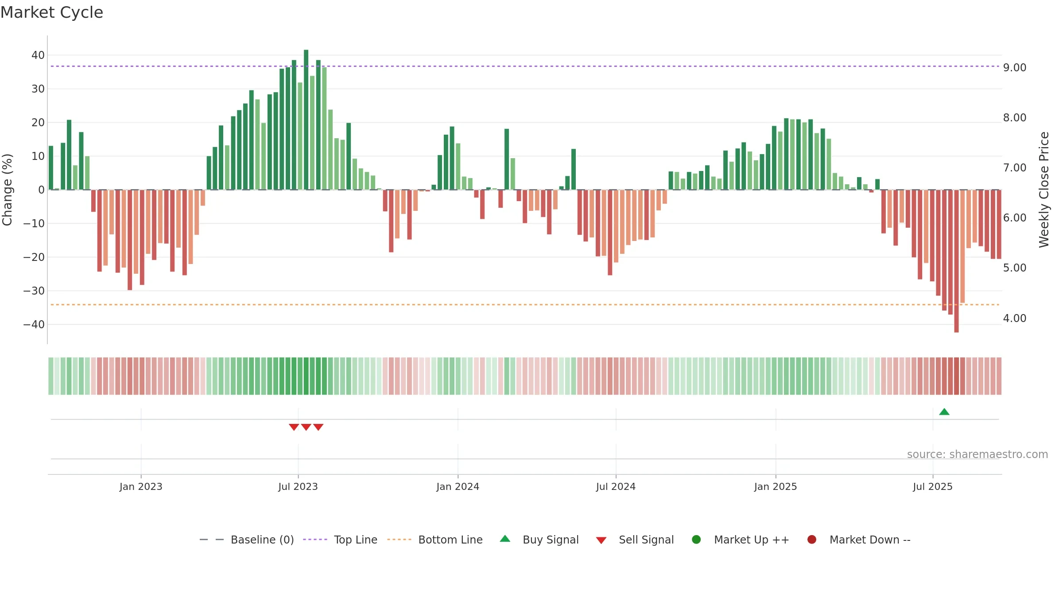The image size is (1063, 598).
Task: Click the Jan 2024 axis label
Action: tap(458, 486)
